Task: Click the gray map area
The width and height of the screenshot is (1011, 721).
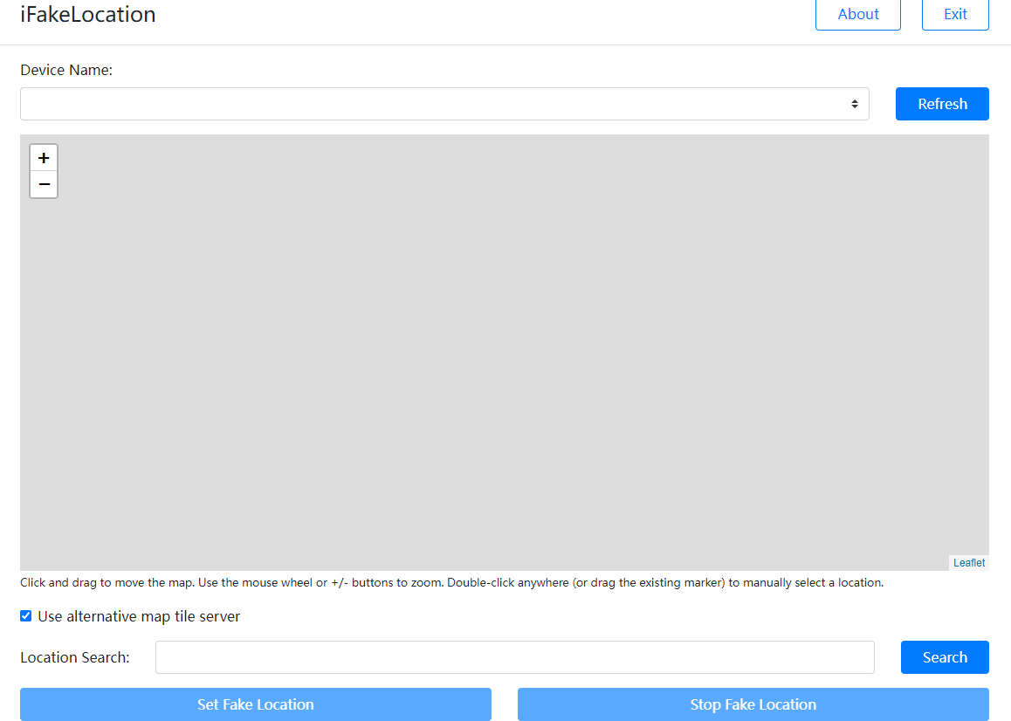Action: point(505,352)
